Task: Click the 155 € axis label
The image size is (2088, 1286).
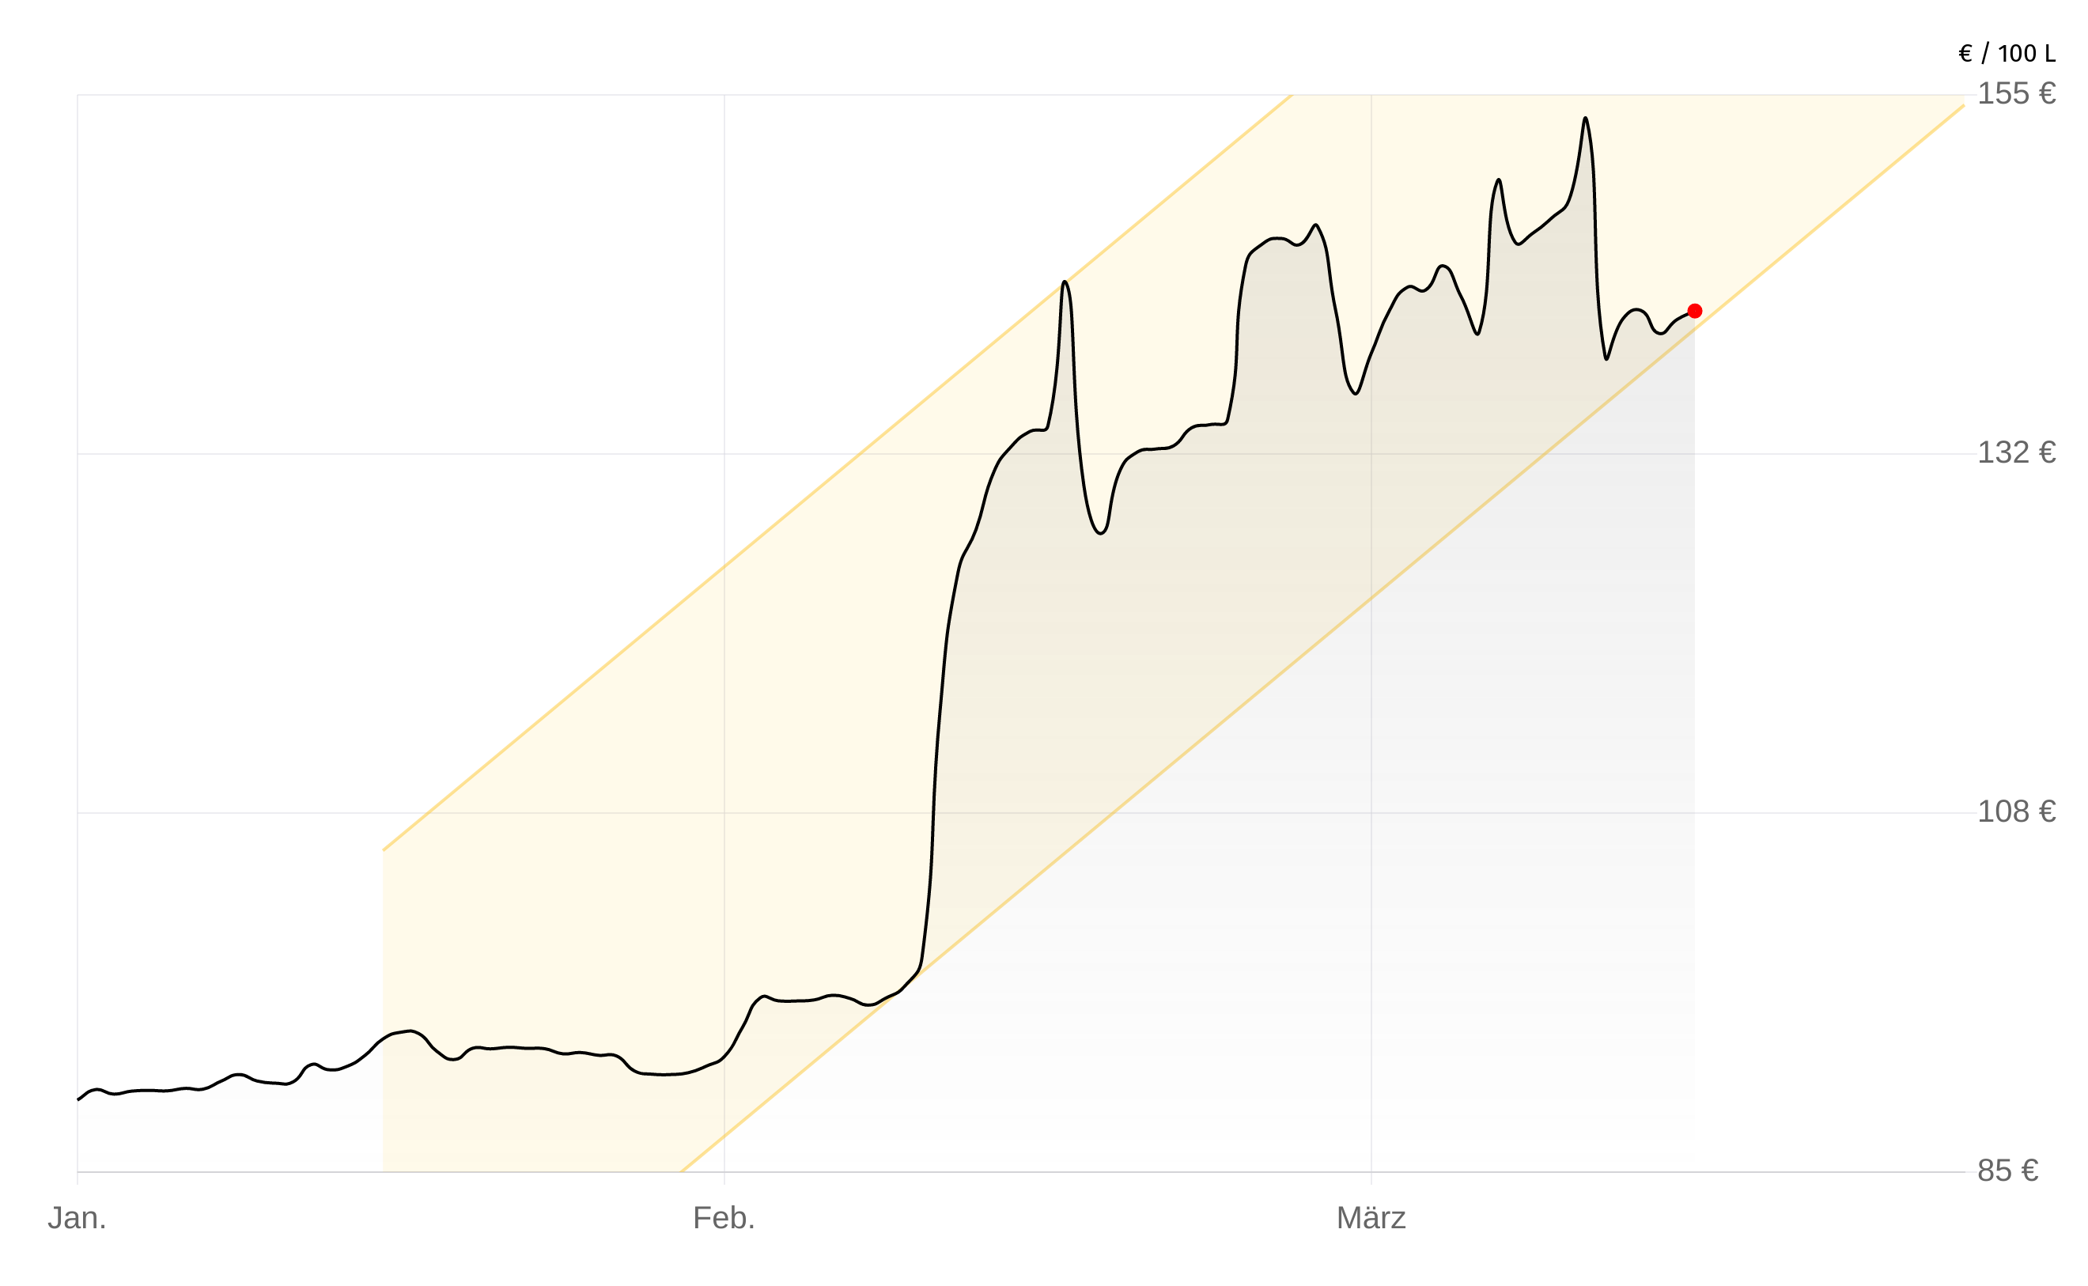Action: (2016, 93)
